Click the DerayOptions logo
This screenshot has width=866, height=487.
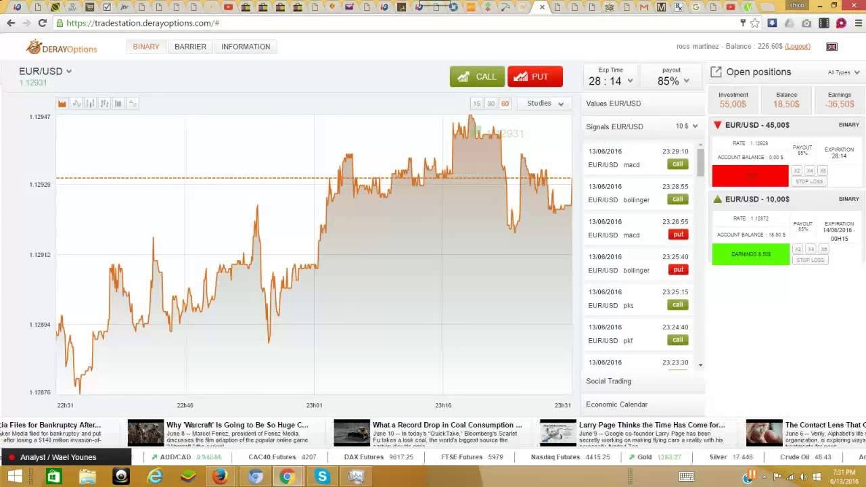tap(62, 47)
